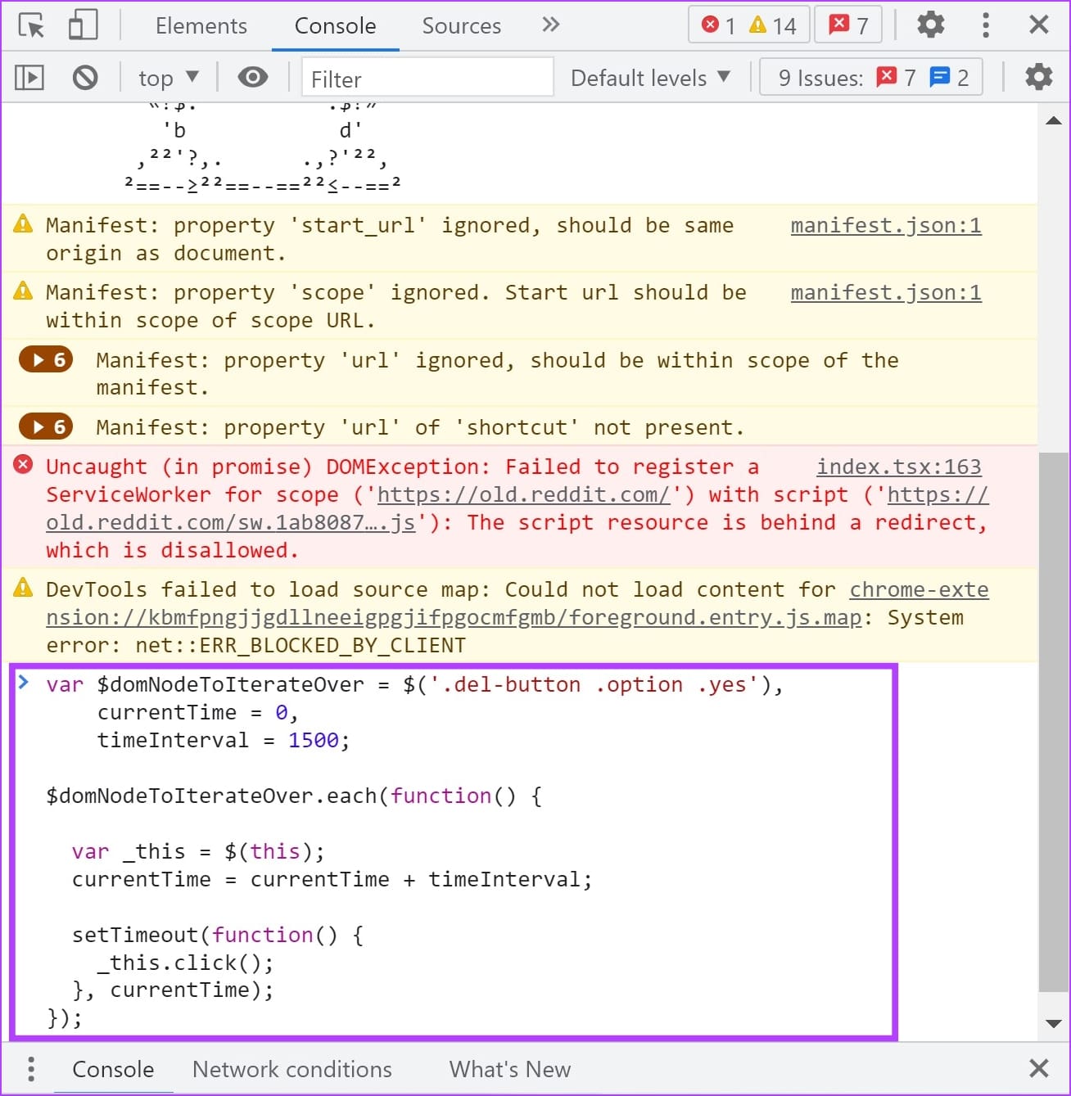Open manifest.json:1 link for scope warning

tap(886, 292)
